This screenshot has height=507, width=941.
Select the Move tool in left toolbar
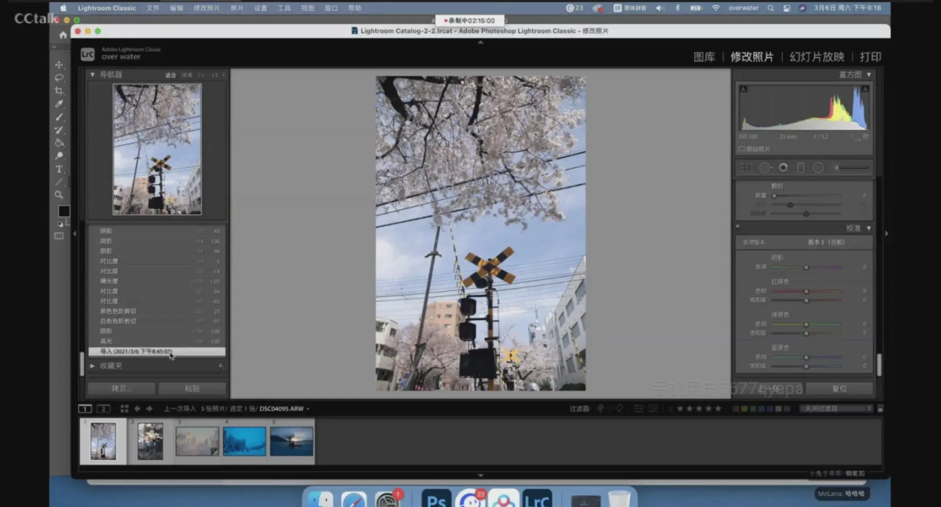click(x=59, y=65)
